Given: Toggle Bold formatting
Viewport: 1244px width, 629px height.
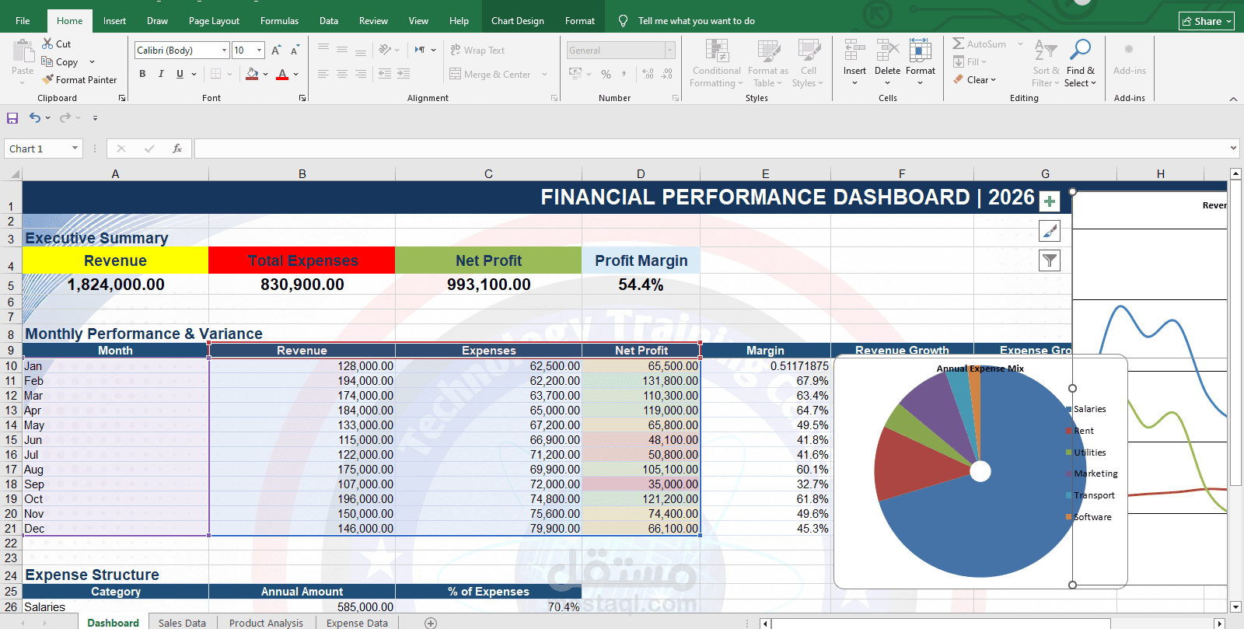Looking at the screenshot, I should pyautogui.click(x=142, y=74).
